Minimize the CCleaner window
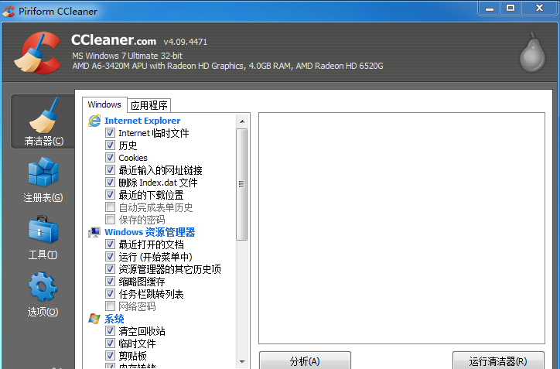 point(490,9)
